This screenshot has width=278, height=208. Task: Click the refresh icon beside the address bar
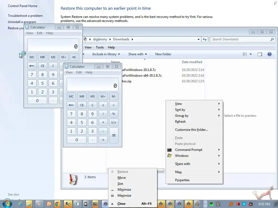tap(205, 39)
